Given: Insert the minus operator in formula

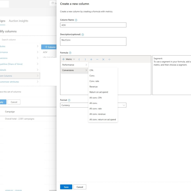Looking at the screenshot, I should click(97, 59).
